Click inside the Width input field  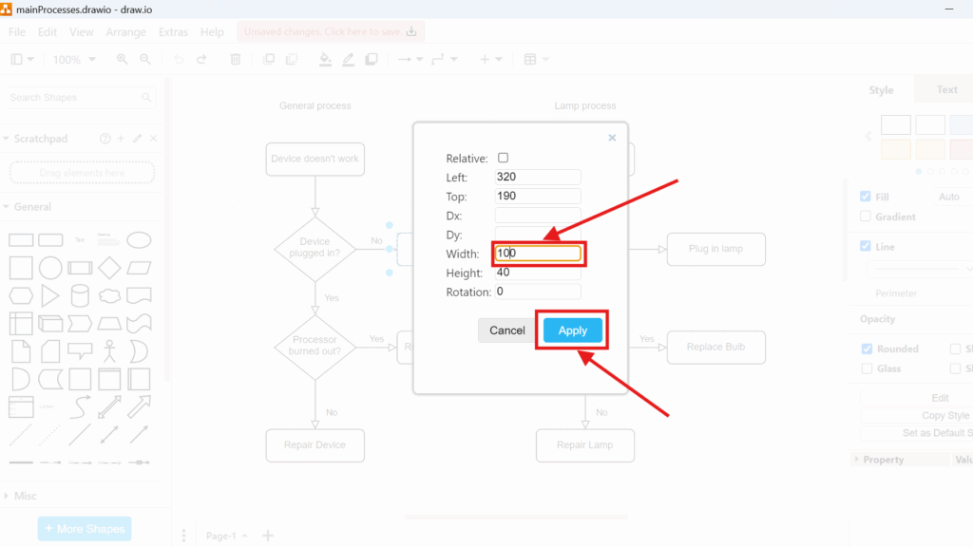coord(538,254)
